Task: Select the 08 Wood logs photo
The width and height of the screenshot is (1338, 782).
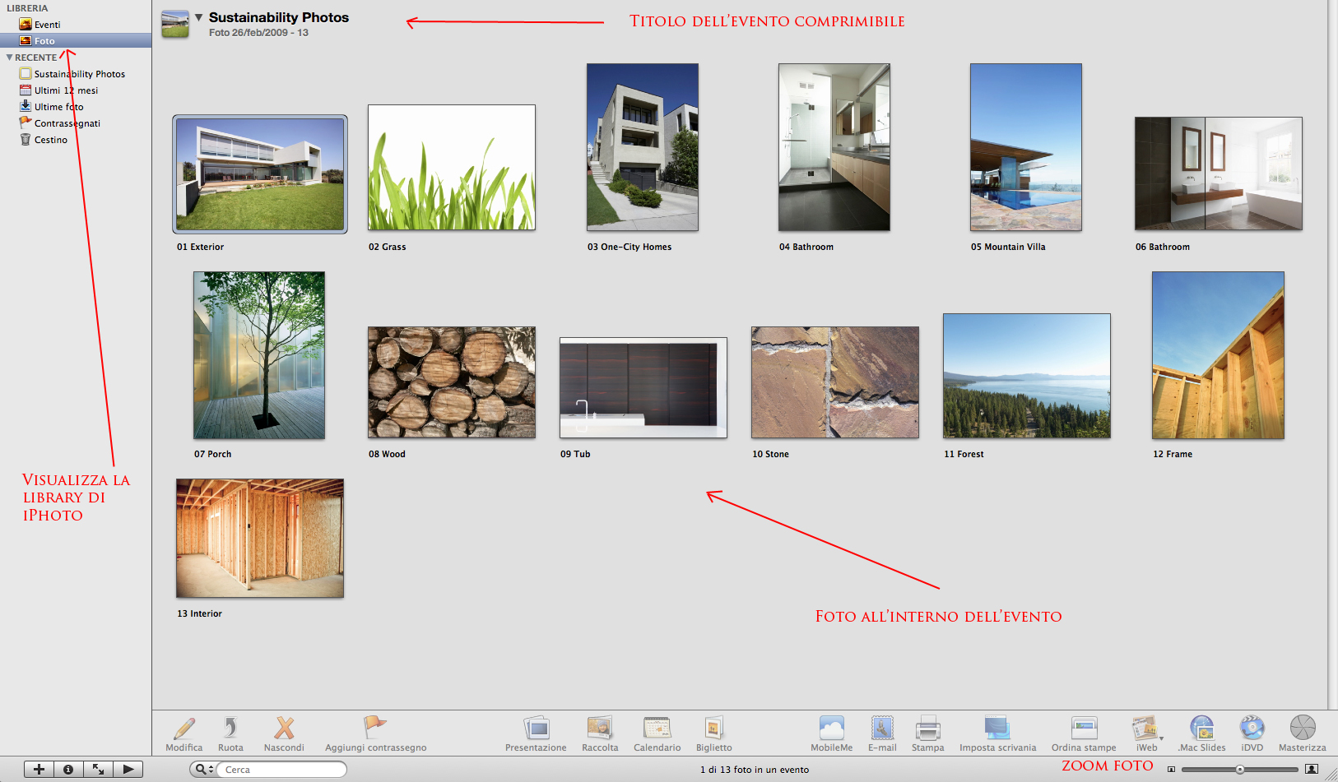Action: pyautogui.click(x=452, y=382)
